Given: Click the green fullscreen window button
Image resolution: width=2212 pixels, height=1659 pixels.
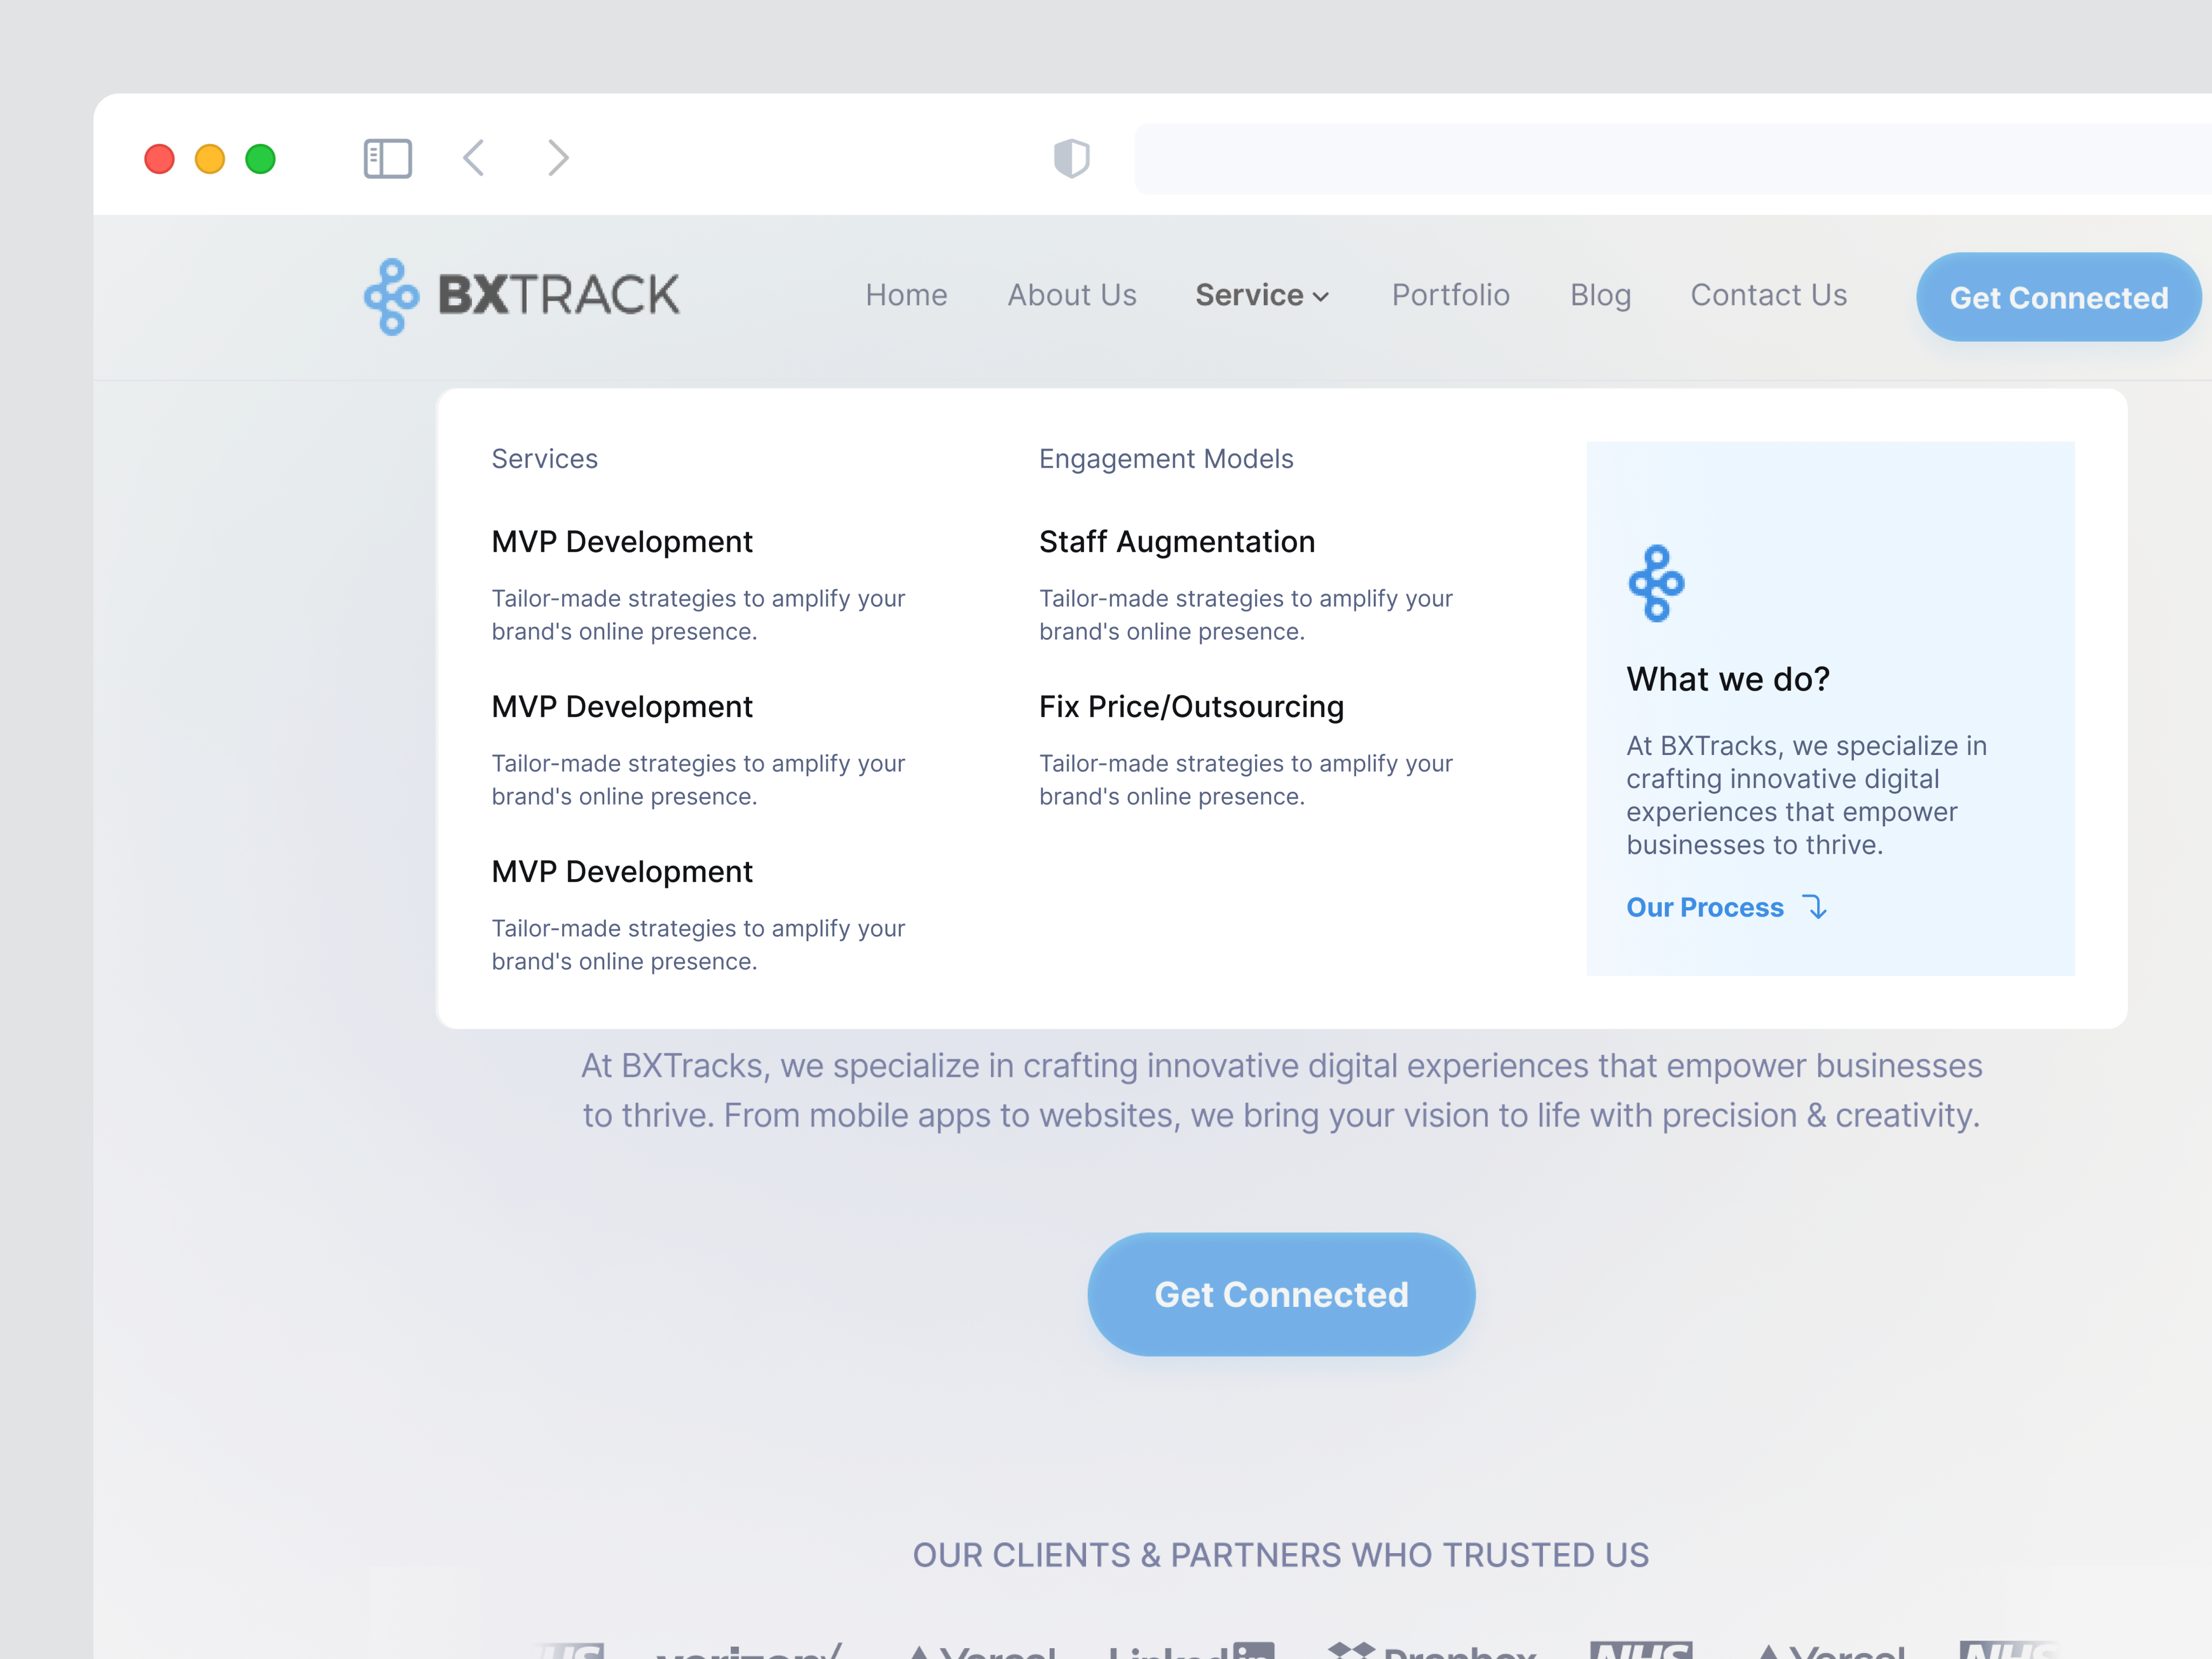Looking at the screenshot, I should [x=260, y=159].
